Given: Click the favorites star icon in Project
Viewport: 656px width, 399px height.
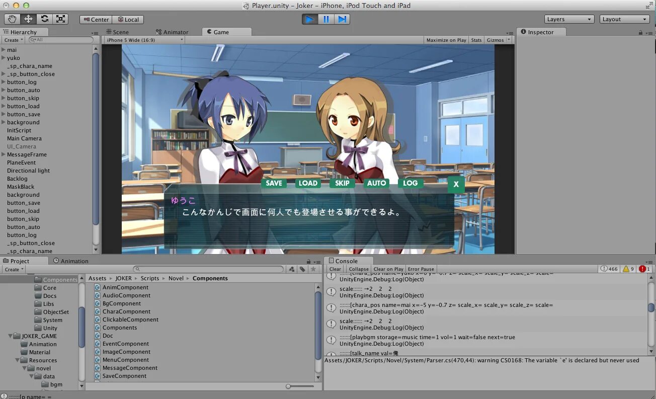Looking at the screenshot, I should pyautogui.click(x=313, y=269).
